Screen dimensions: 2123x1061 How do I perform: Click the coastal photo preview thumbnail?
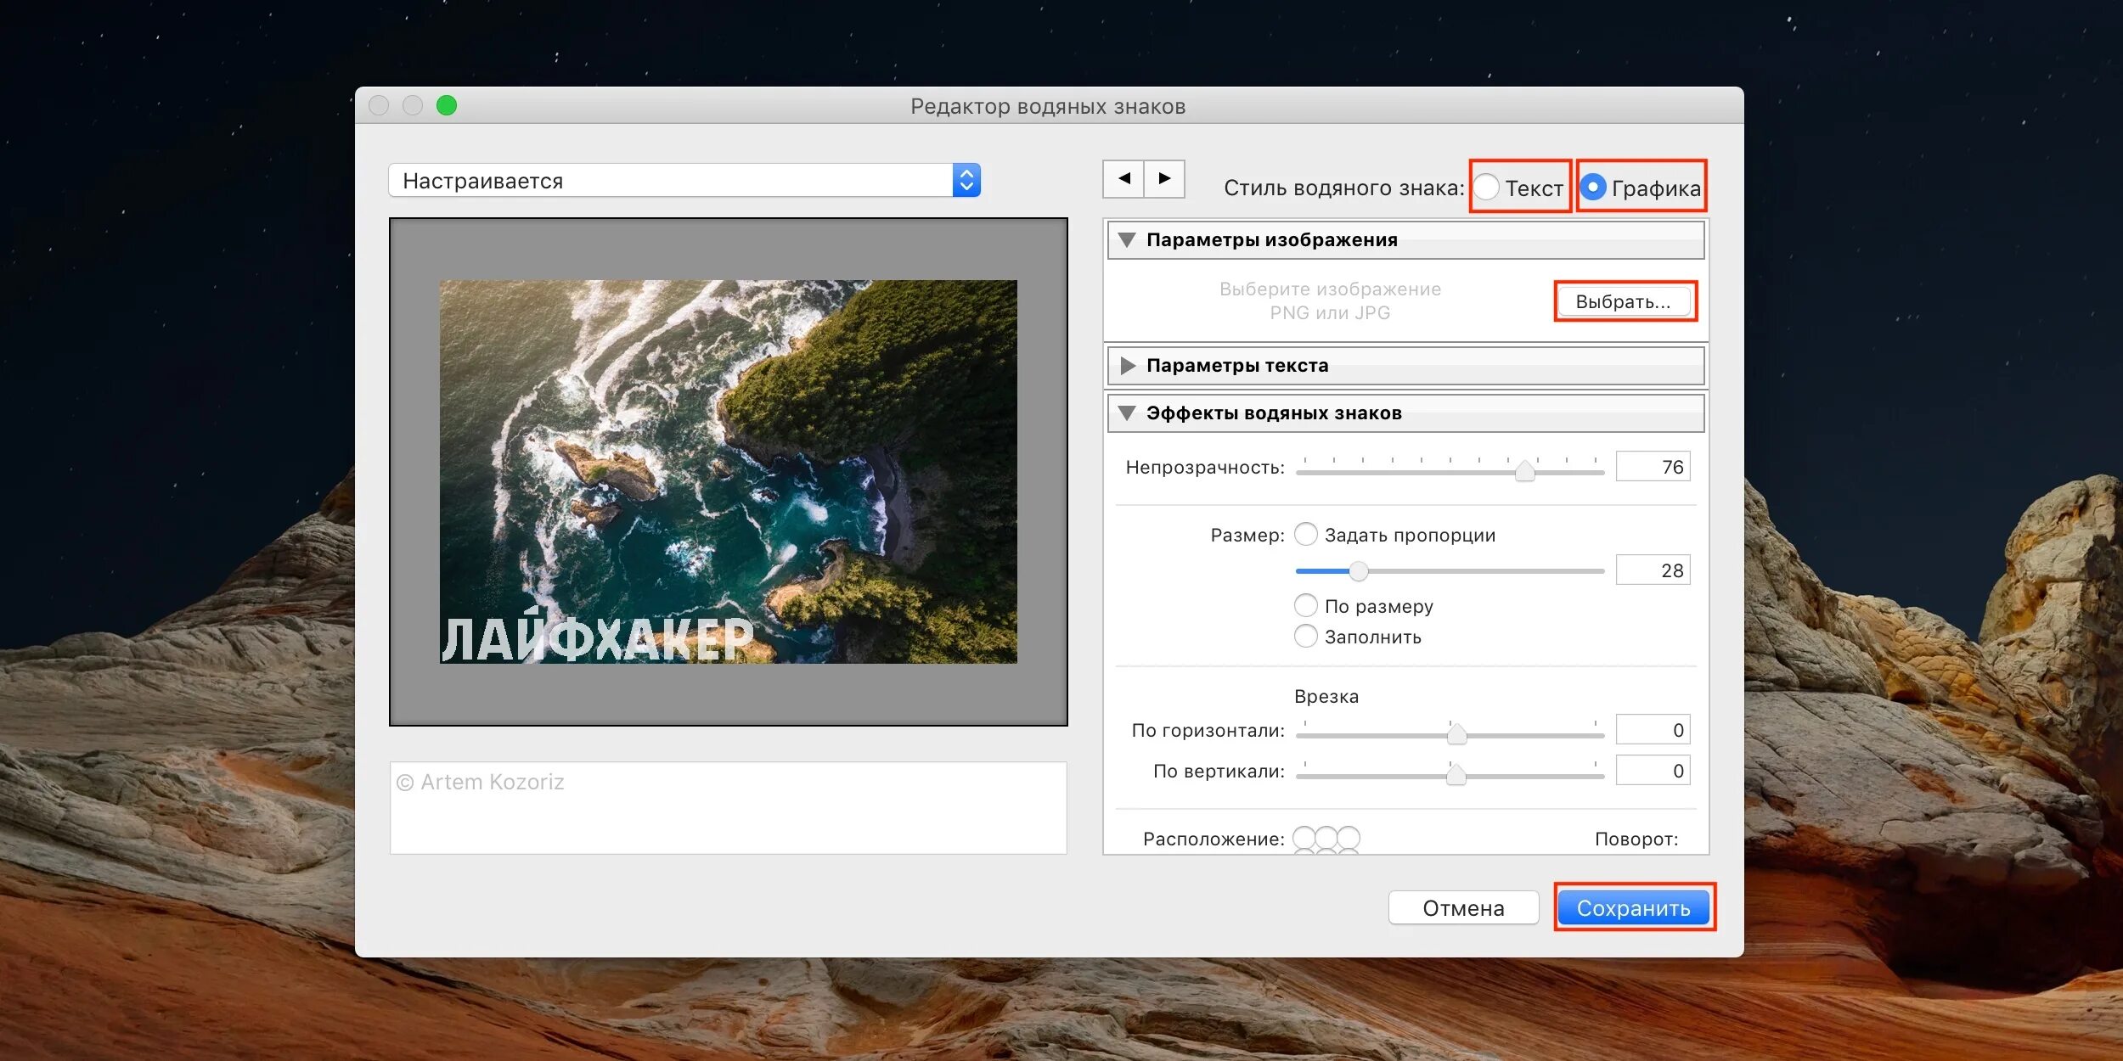click(728, 472)
